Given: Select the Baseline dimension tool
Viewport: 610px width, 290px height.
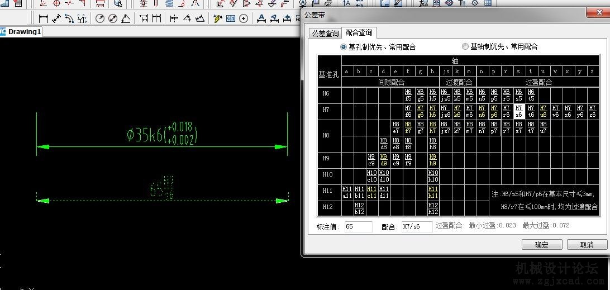Looking at the screenshot, I should coord(144,18).
